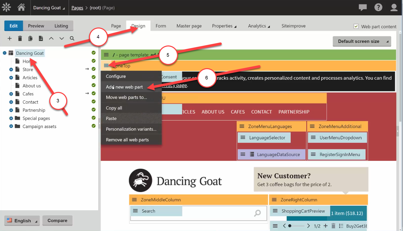
Task: Click the user profile icon
Action: click(394, 7)
